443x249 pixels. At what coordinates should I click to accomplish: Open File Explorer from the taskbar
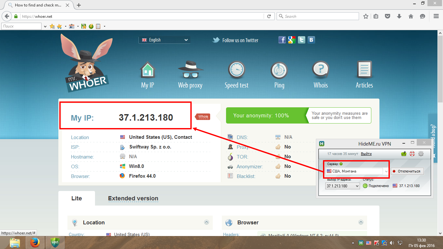15,243
